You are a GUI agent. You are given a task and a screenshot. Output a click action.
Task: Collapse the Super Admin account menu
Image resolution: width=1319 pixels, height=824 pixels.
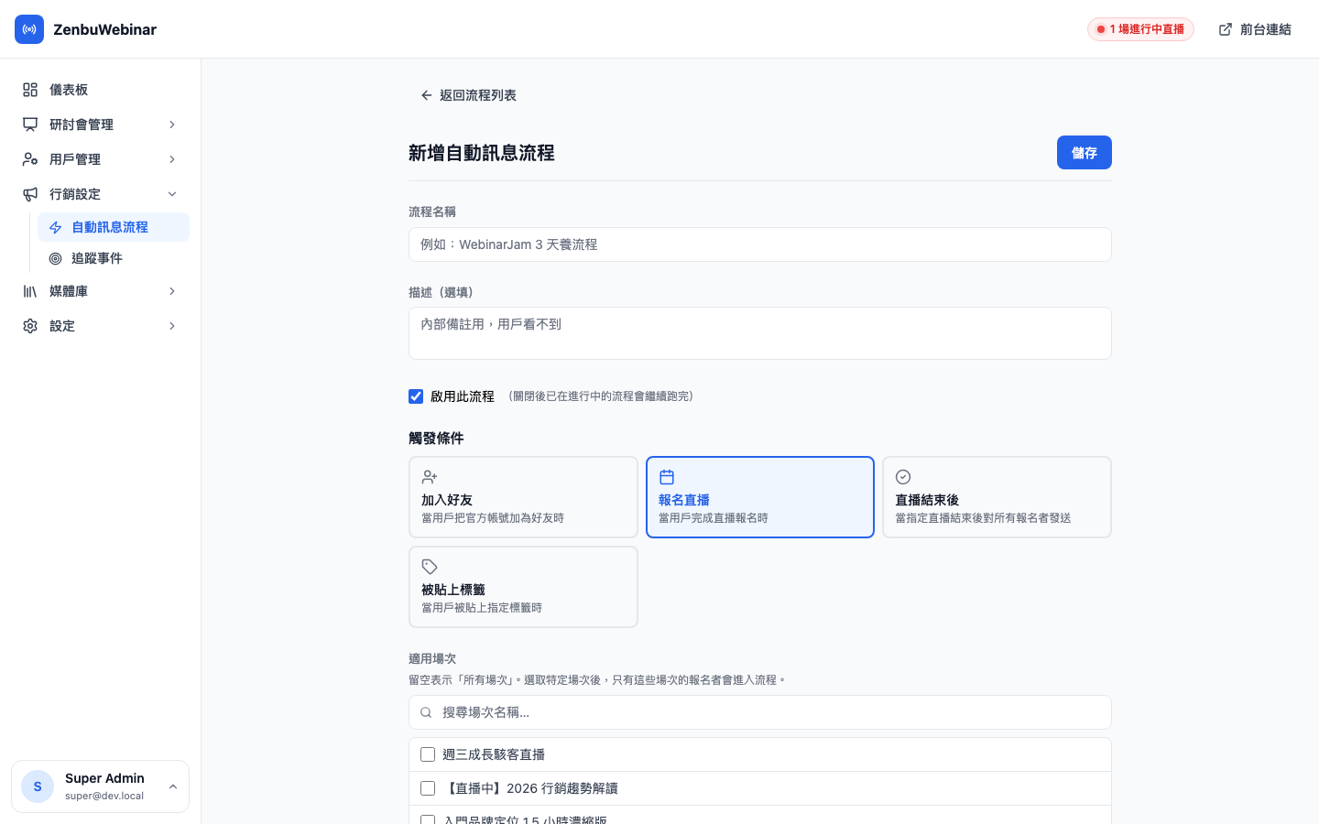click(x=173, y=786)
